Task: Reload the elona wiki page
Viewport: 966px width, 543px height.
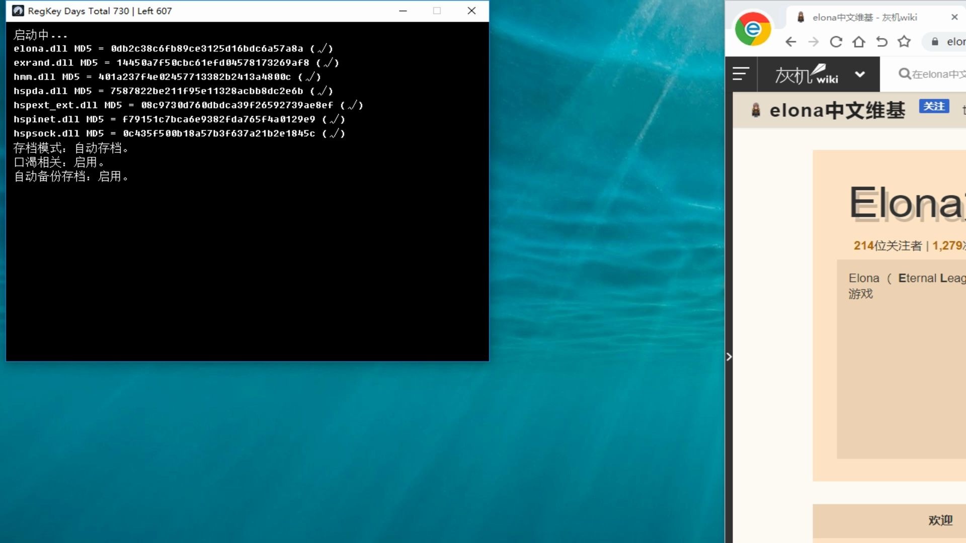Action: 836,42
